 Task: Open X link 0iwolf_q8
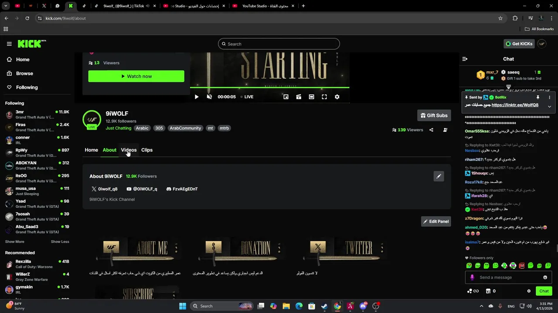105,189
